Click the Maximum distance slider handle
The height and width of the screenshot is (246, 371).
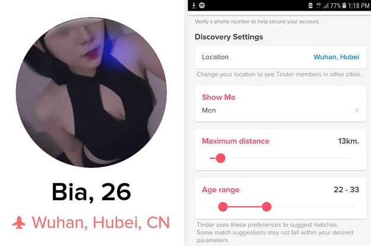tap(220, 158)
